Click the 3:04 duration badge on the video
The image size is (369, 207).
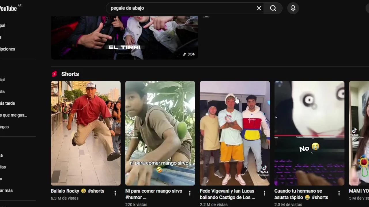click(x=189, y=54)
